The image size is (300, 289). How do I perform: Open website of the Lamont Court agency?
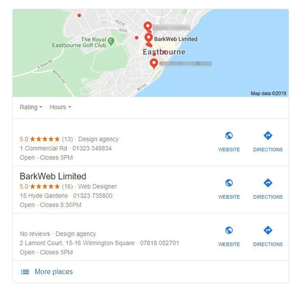pos(229,236)
